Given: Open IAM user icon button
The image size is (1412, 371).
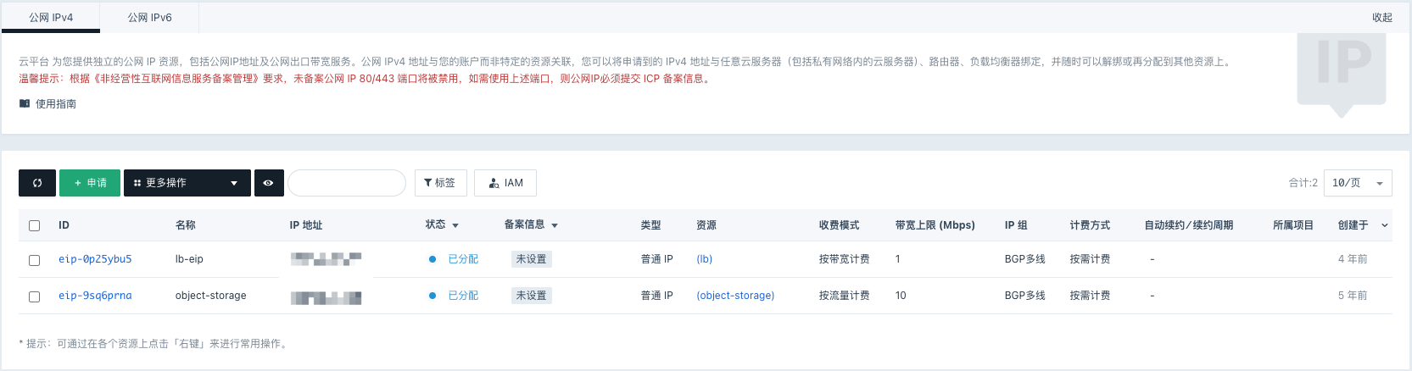Looking at the screenshot, I should tap(505, 183).
